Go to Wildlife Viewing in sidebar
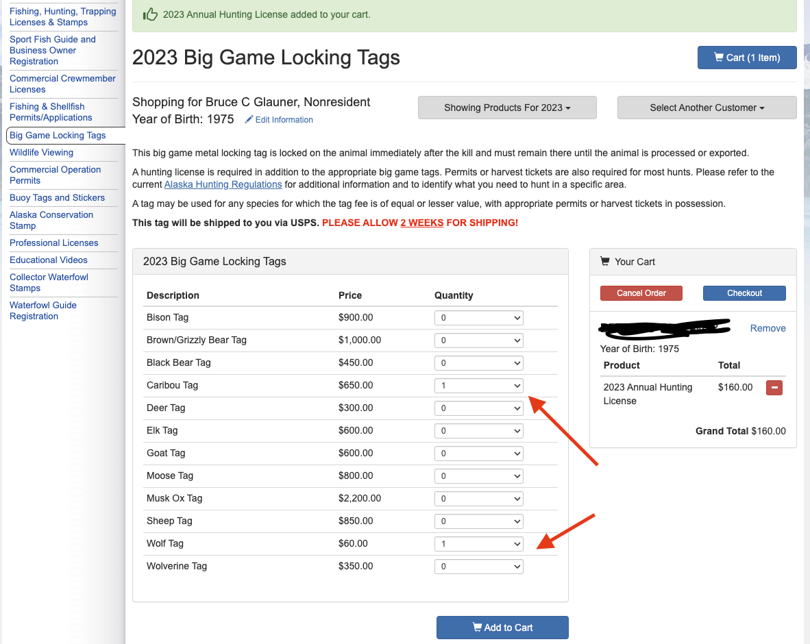 click(x=41, y=153)
